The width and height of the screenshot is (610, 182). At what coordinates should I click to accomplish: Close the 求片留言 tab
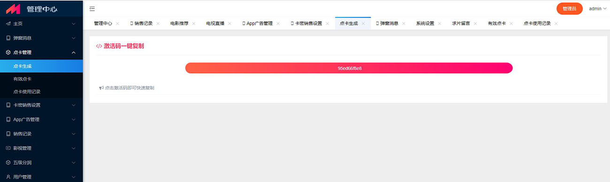(475, 23)
